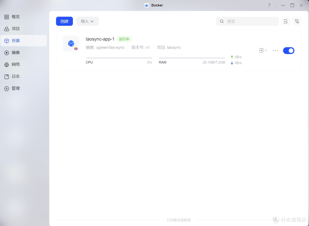Open the 概览 overview section
This screenshot has height=226, width=309.
24,17
